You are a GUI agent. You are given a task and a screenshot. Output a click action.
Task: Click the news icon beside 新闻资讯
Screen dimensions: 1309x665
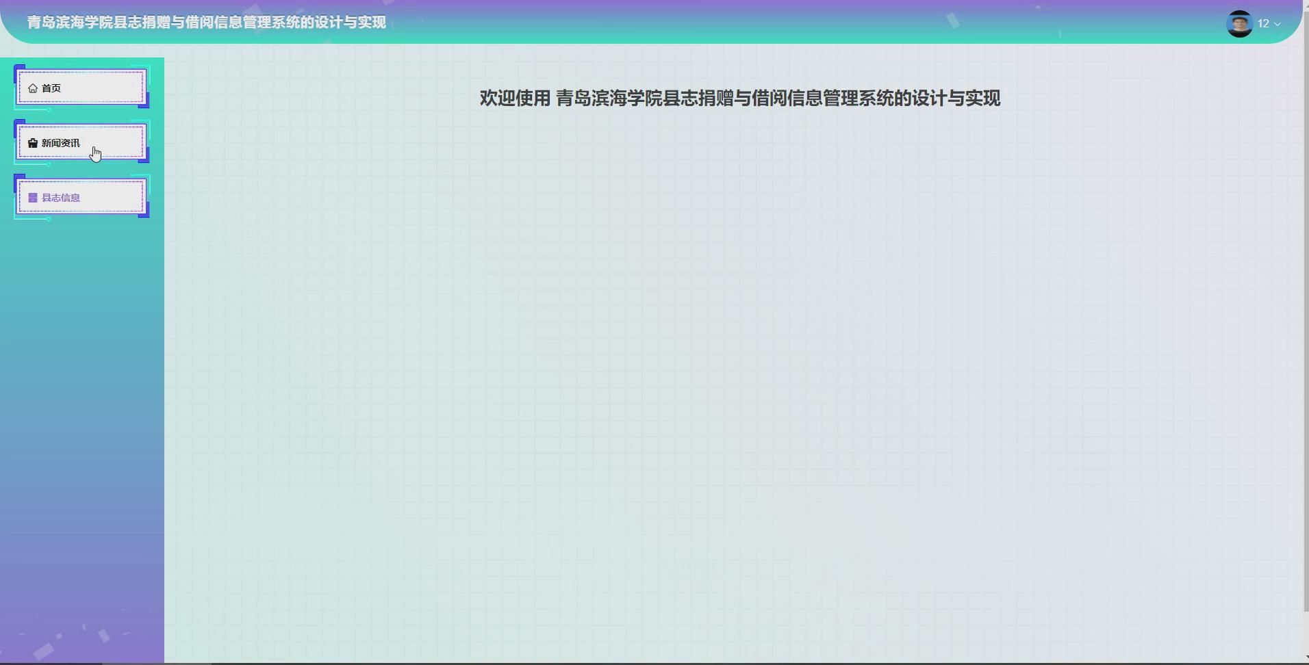click(x=33, y=143)
